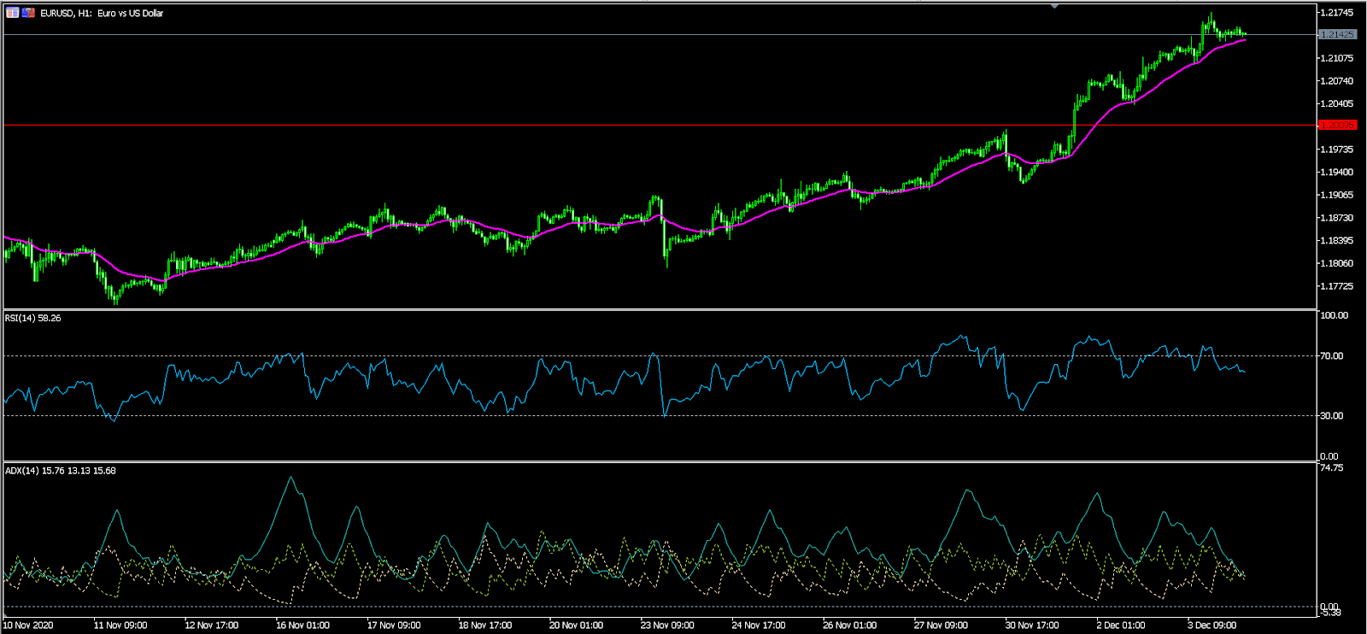
Task: Click the "12 Nov 17:00" time label
Action: coord(212,625)
